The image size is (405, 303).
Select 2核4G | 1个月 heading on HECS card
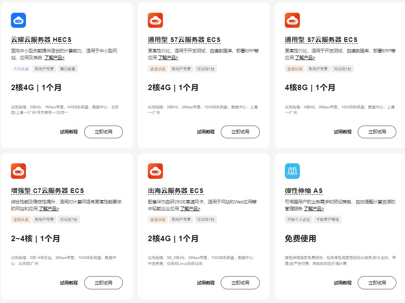(x=36, y=87)
